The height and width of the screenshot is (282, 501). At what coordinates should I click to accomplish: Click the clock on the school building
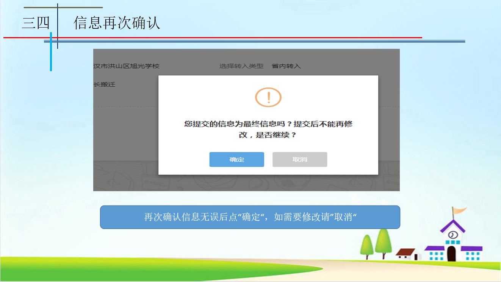tap(453, 235)
